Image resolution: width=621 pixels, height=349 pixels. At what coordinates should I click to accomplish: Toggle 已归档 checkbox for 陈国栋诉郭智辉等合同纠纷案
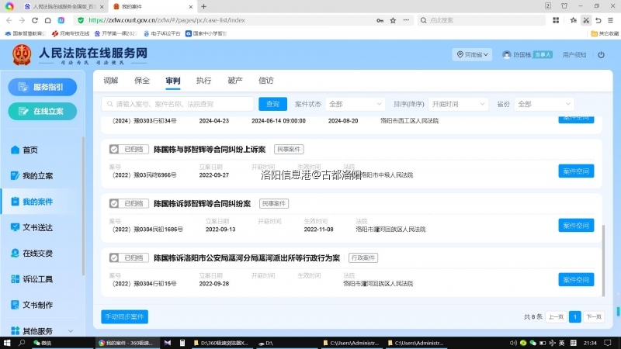(114, 203)
